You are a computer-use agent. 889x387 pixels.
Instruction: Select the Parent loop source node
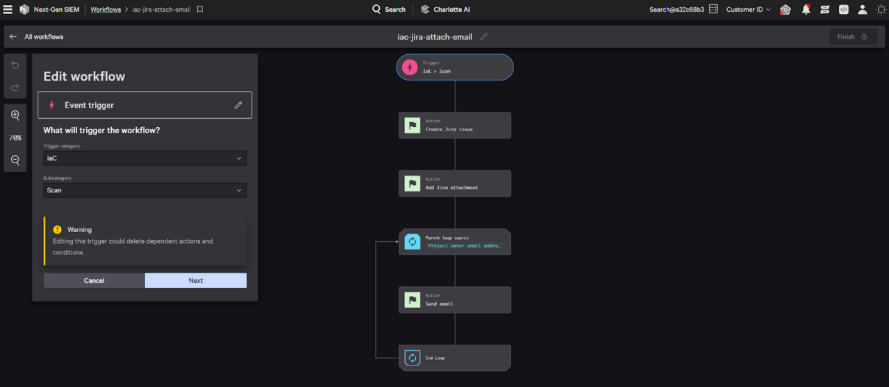[455, 242]
